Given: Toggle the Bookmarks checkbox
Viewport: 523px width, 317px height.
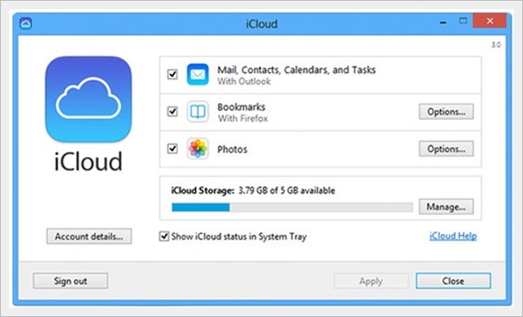Looking at the screenshot, I should 172,111.
